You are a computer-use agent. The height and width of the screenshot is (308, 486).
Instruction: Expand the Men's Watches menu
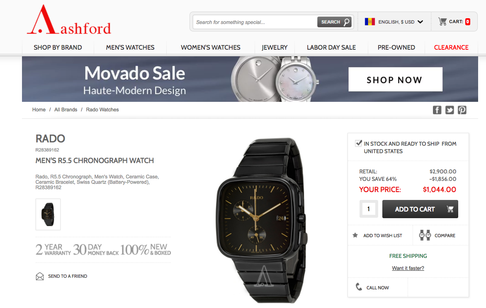(130, 47)
